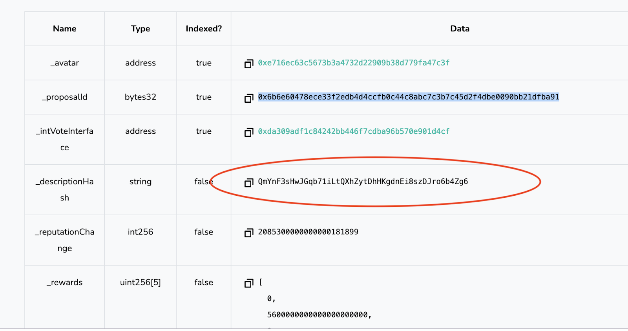The width and height of the screenshot is (628, 331).
Task: Copy the _intVoteInterface address value
Action: pyautogui.click(x=249, y=132)
